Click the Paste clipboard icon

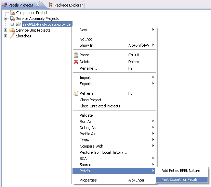click(x=76, y=55)
